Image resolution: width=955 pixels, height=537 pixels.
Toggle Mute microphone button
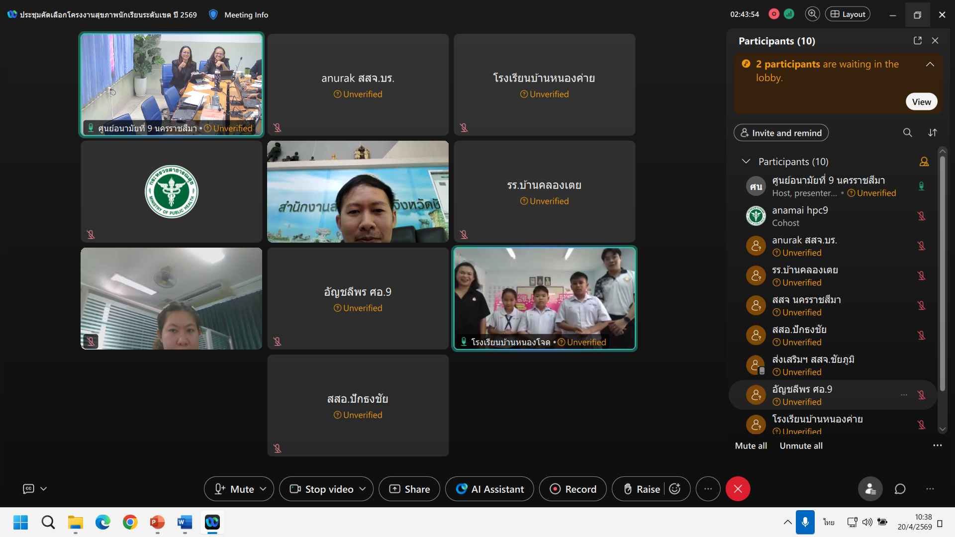(x=234, y=489)
